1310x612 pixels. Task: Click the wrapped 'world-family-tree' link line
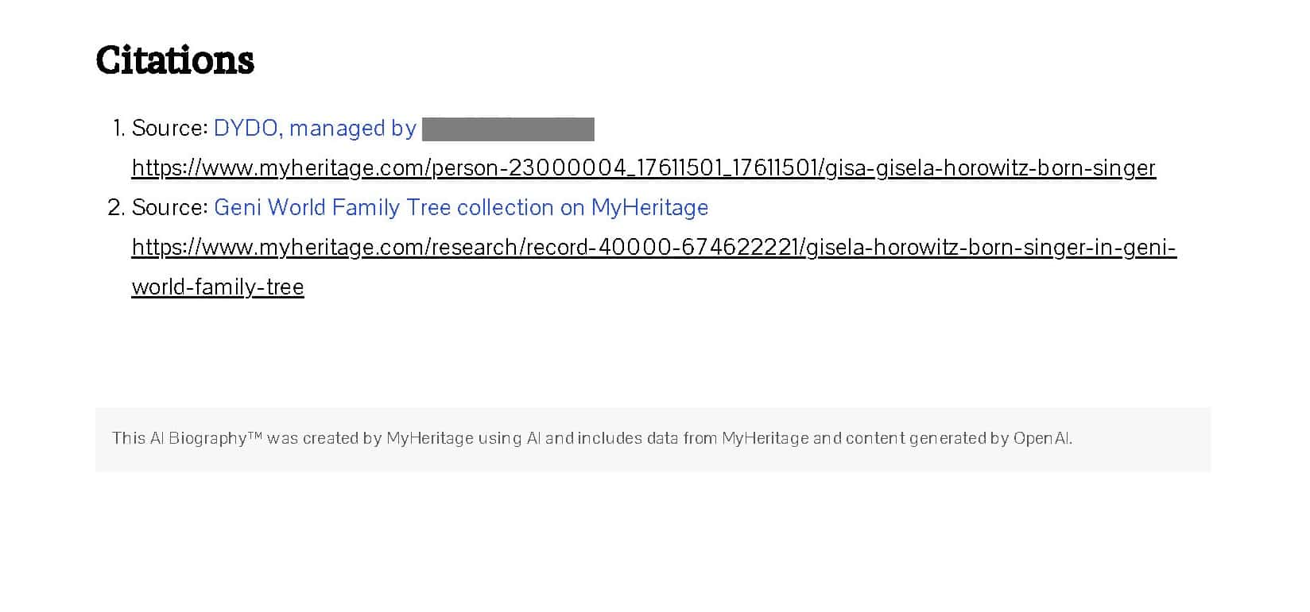coord(218,287)
